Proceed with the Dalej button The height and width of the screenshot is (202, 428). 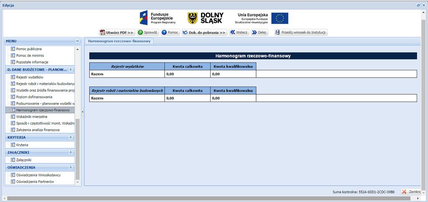point(260,33)
